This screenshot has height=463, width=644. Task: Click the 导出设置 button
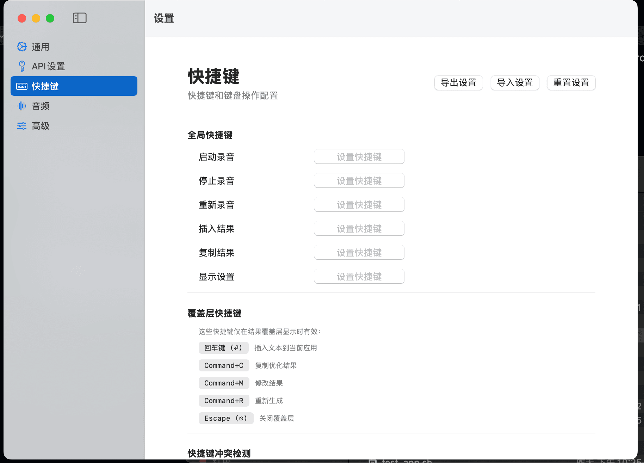click(x=458, y=83)
